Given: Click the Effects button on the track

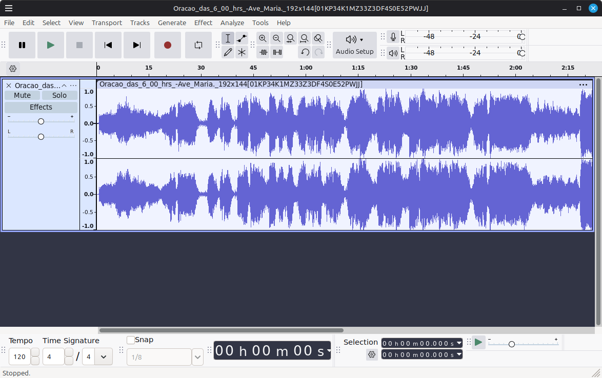Looking at the screenshot, I should click(x=41, y=107).
